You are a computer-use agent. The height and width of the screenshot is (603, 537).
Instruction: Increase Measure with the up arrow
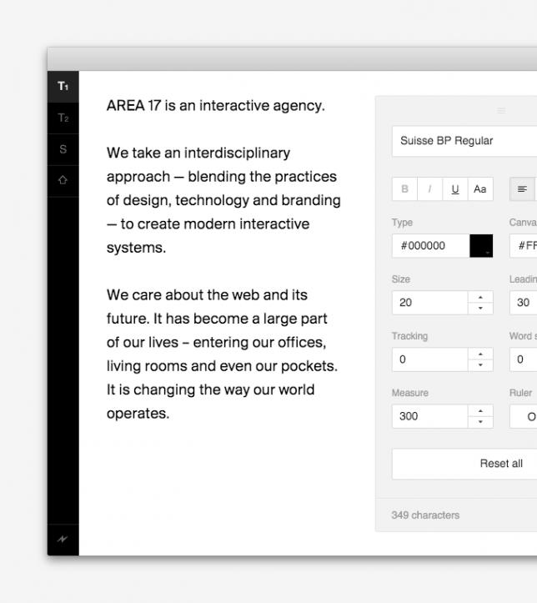point(480,411)
